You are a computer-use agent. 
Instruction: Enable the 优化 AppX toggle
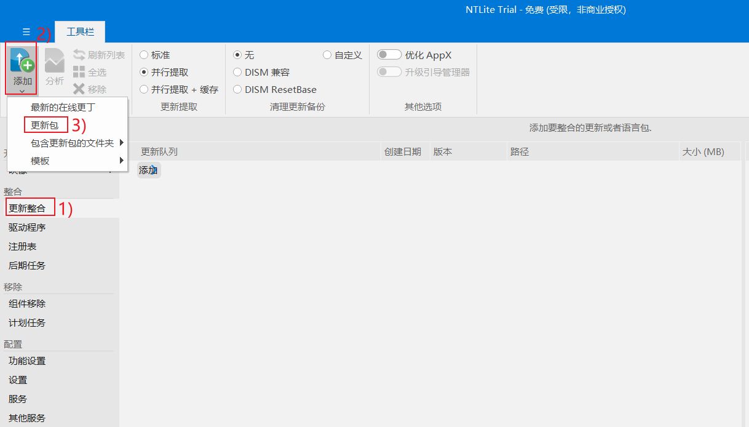click(389, 55)
